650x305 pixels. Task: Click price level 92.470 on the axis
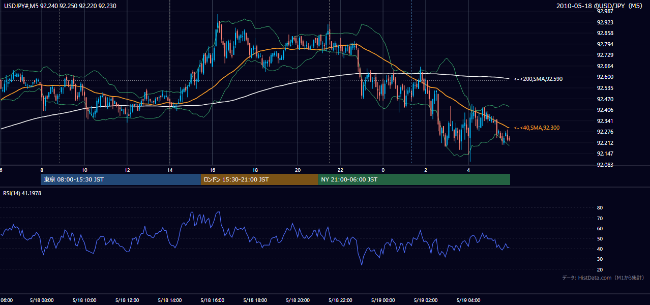(605, 99)
